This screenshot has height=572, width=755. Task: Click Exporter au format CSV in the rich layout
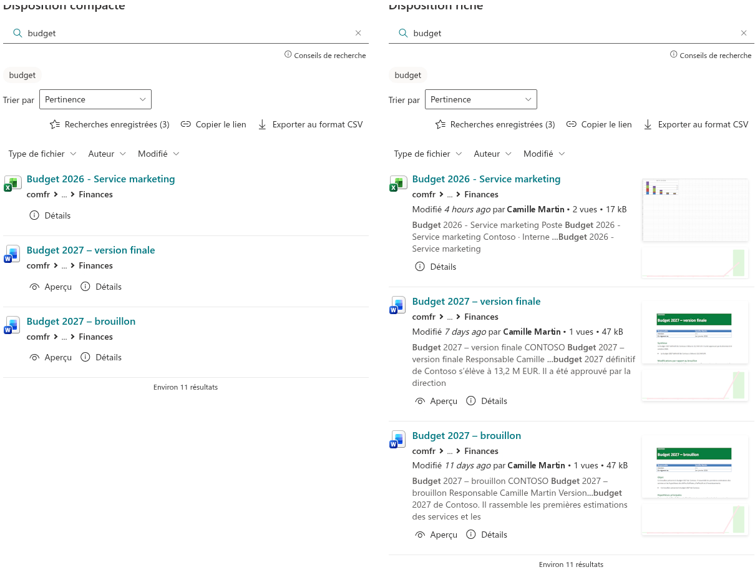pyautogui.click(x=696, y=124)
